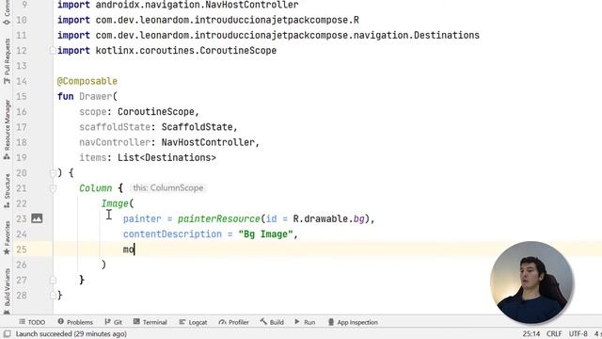Click line number 22 in gutter
The image size is (602, 339).
pyautogui.click(x=22, y=203)
